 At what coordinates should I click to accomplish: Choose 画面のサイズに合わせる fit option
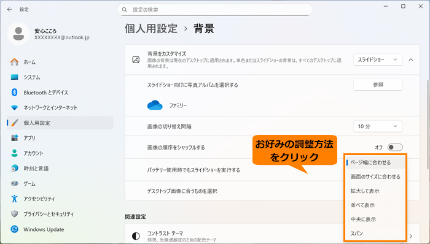375,177
